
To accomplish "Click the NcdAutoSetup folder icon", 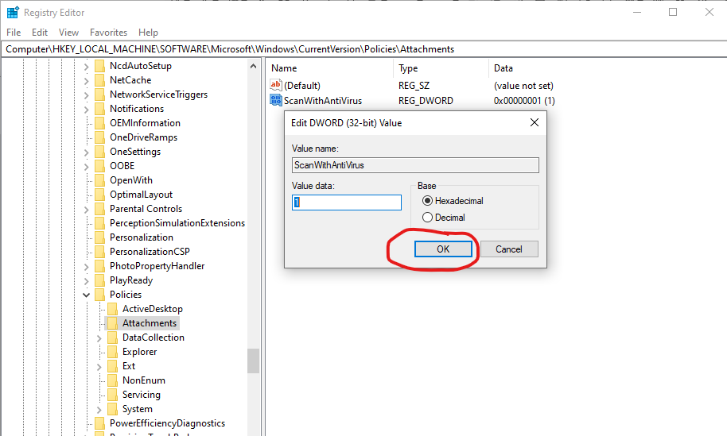I will point(99,66).
